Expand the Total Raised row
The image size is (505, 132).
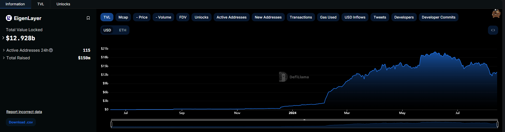pos(4,58)
